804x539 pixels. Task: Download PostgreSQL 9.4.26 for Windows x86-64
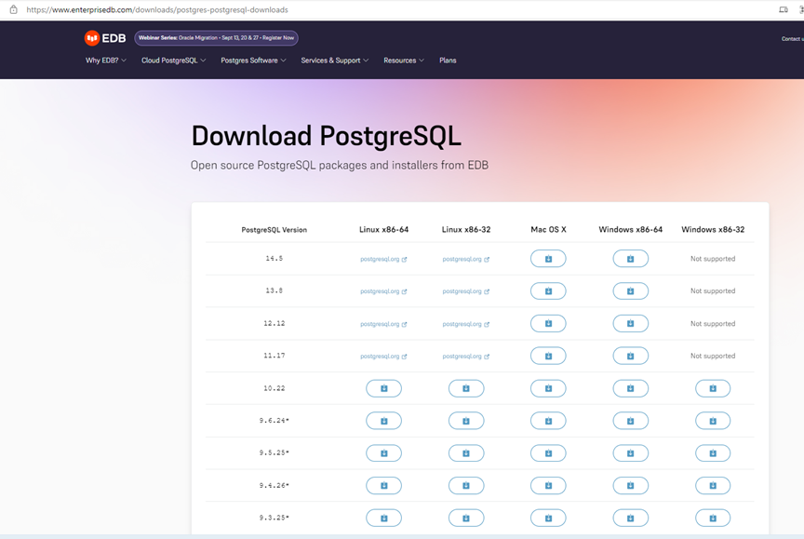coord(630,485)
